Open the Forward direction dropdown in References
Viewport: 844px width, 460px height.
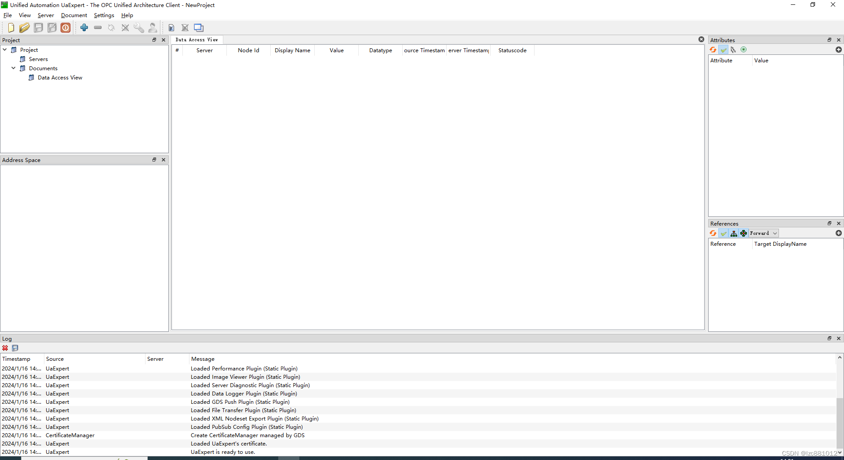coord(764,233)
